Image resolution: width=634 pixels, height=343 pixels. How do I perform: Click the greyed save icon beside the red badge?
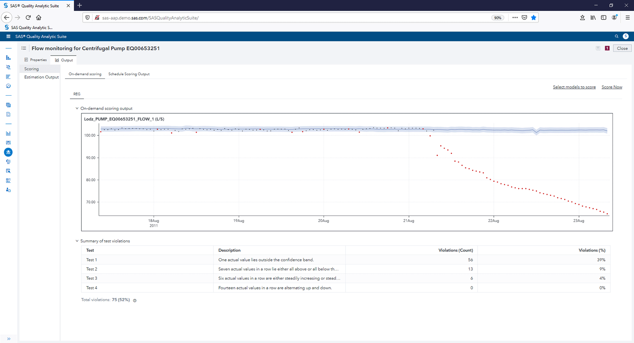[598, 48]
